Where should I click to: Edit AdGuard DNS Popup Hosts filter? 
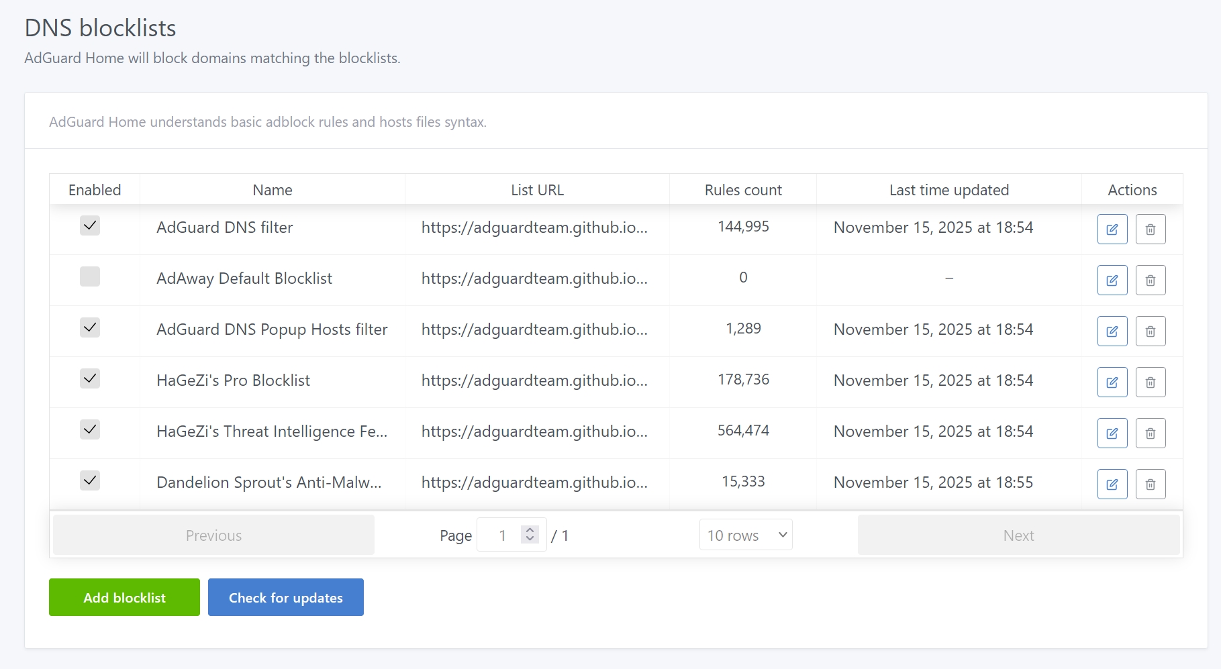click(x=1112, y=331)
